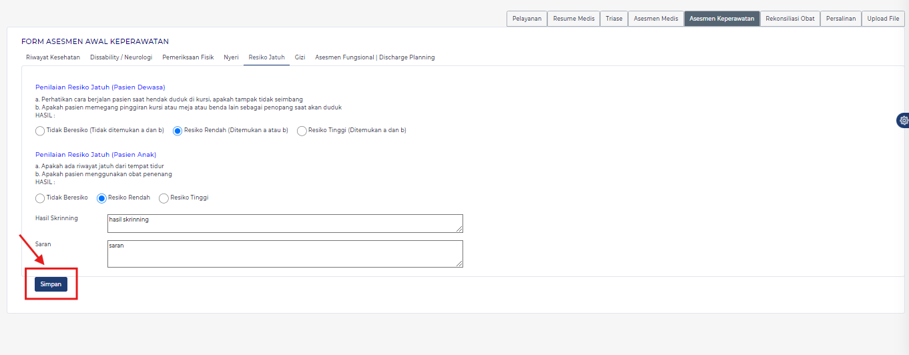909x355 pixels.
Task: Switch to the Persalinan tab
Action: pyautogui.click(x=840, y=19)
